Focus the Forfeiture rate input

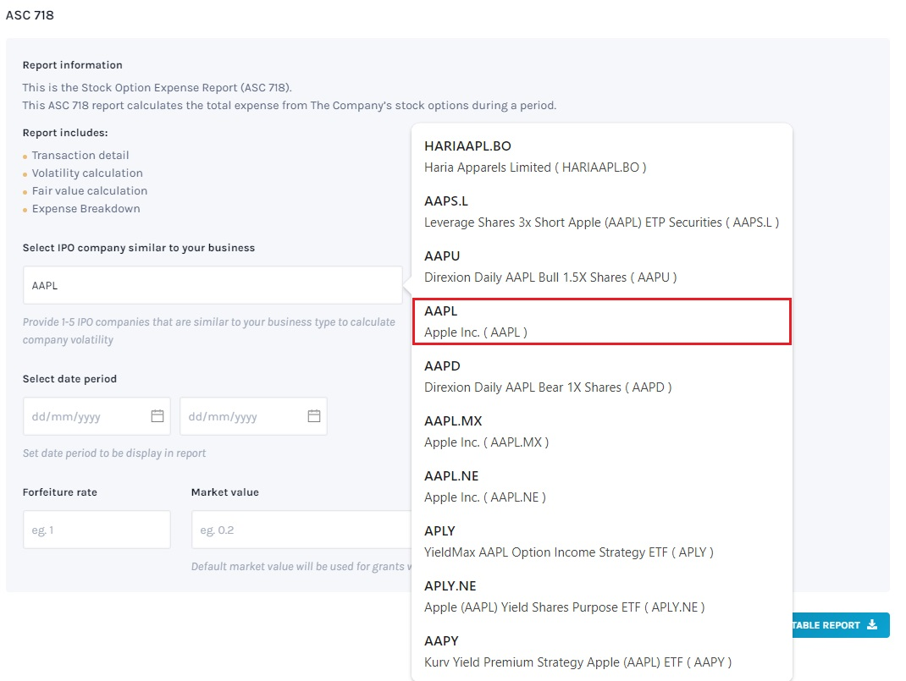pos(97,530)
